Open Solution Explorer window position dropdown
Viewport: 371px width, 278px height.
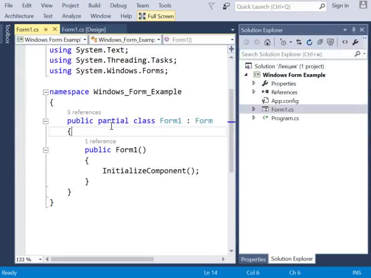pos(345,30)
